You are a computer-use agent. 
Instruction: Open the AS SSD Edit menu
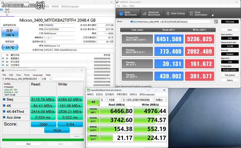pos(11,75)
